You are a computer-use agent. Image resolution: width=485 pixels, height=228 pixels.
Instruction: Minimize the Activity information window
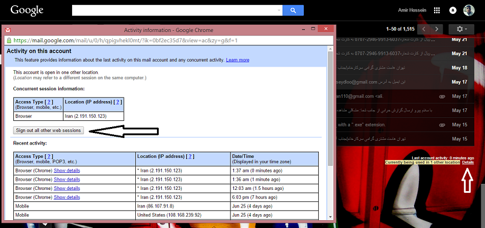[304, 29]
